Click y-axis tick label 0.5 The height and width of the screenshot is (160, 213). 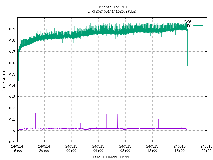point(12,74)
